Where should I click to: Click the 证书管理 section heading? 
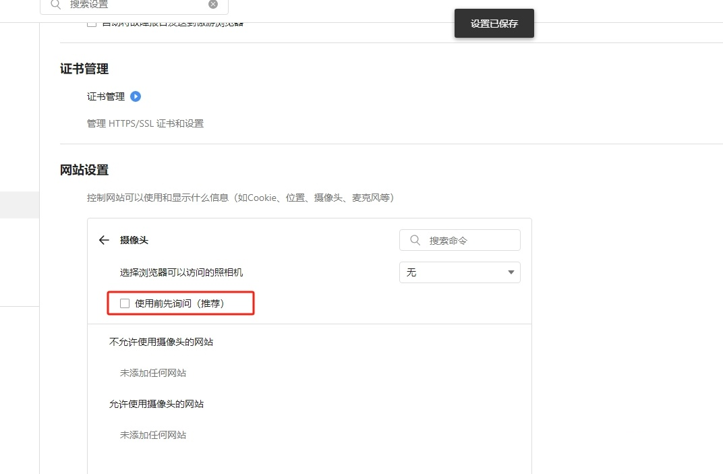click(x=84, y=69)
